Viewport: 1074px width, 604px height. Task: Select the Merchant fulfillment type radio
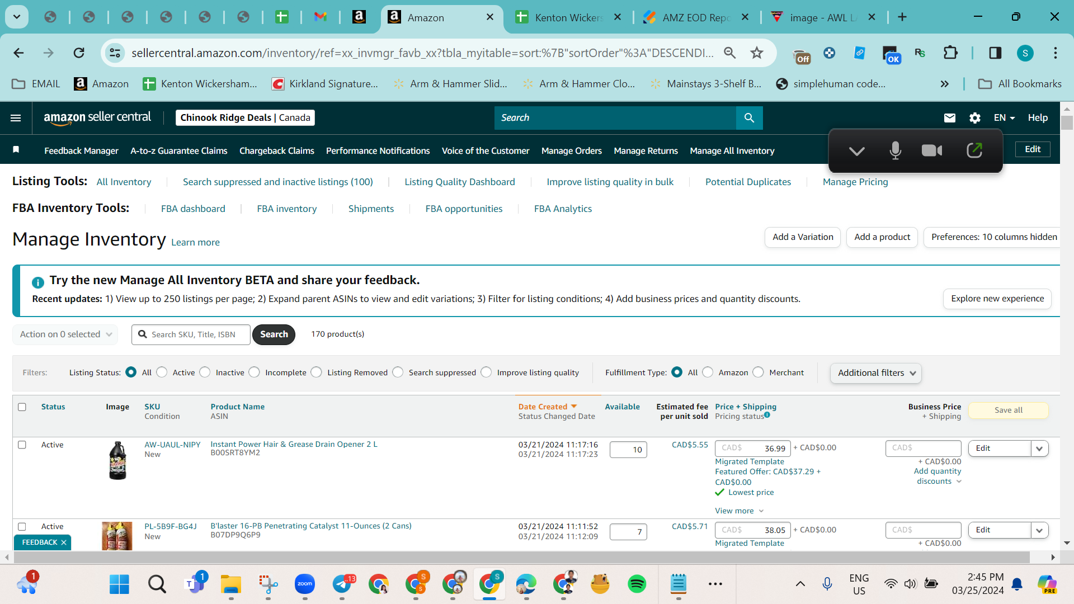pyautogui.click(x=759, y=372)
